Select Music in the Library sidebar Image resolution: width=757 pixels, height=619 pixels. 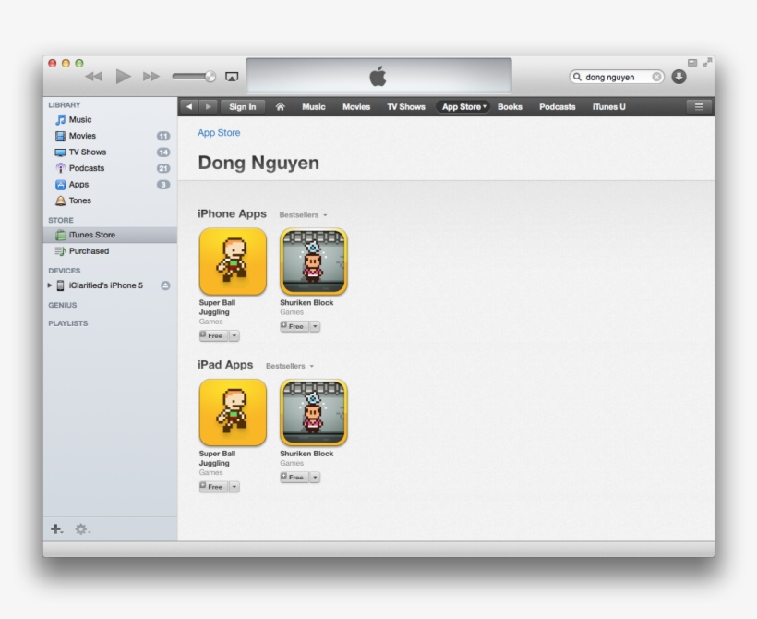point(110,119)
